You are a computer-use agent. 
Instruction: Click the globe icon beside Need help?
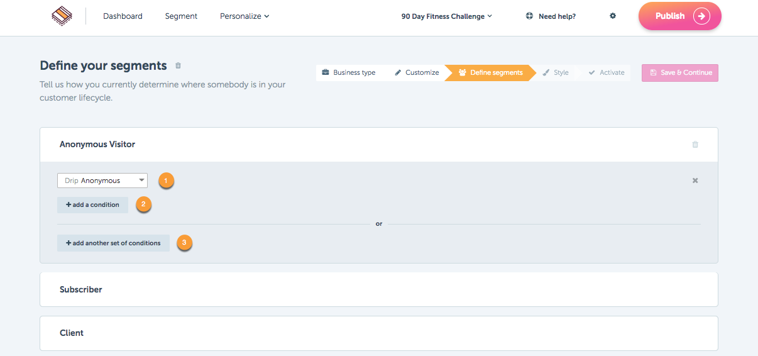tap(529, 16)
